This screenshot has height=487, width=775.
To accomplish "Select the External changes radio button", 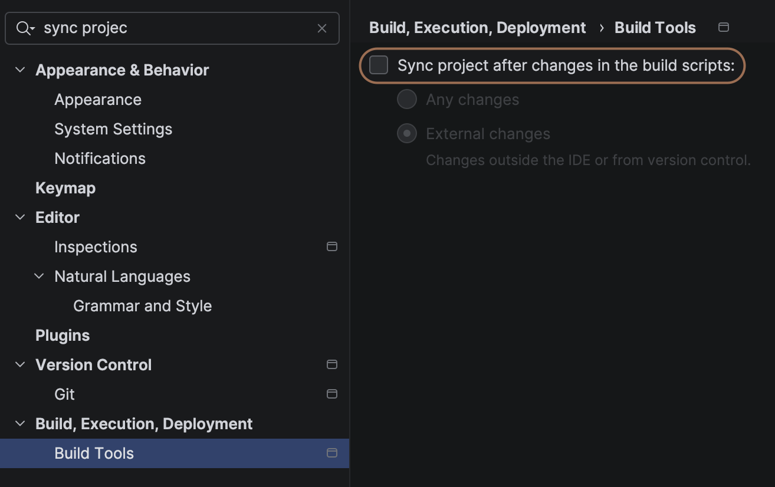I will [x=407, y=134].
